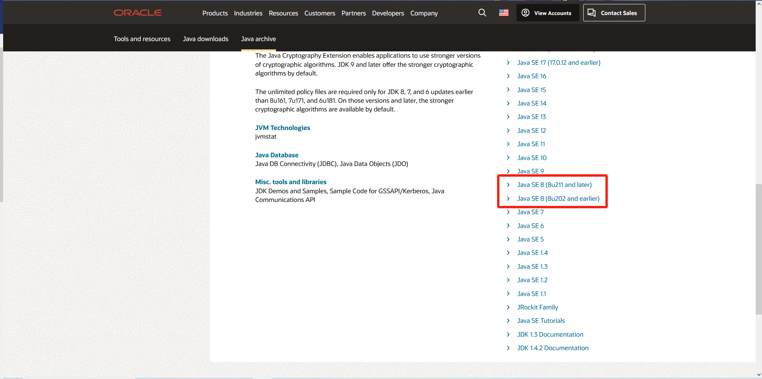
Task: Open the Products menu
Action: point(215,13)
